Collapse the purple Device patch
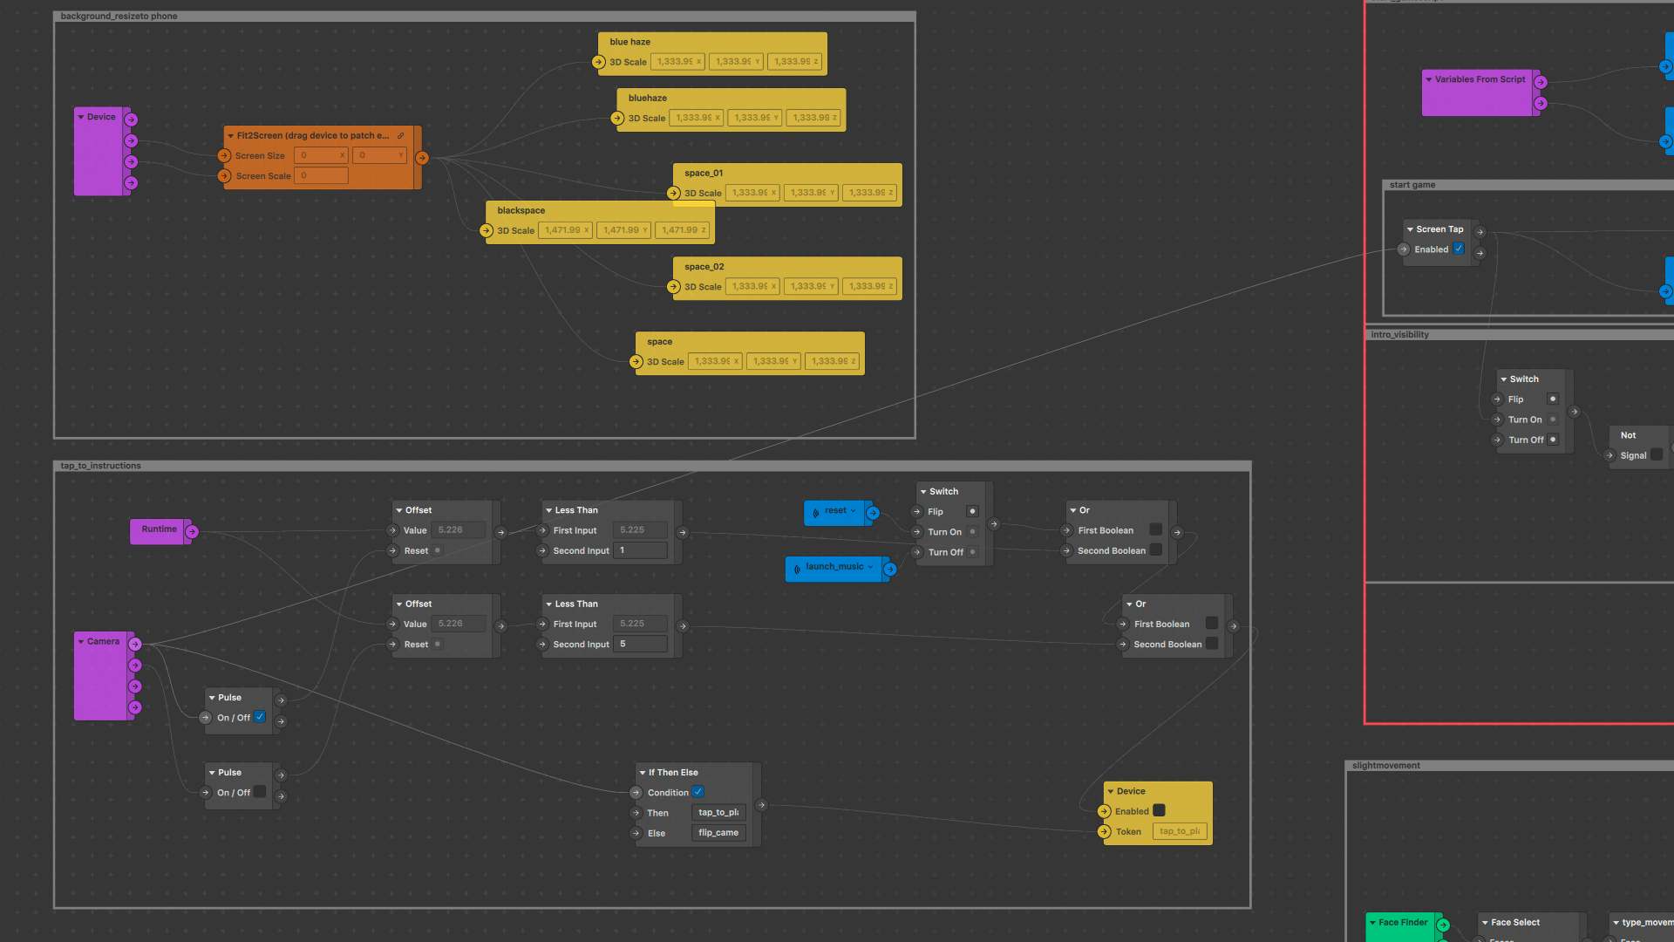Image resolution: width=1674 pixels, height=942 pixels. pyautogui.click(x=81, y=117)
